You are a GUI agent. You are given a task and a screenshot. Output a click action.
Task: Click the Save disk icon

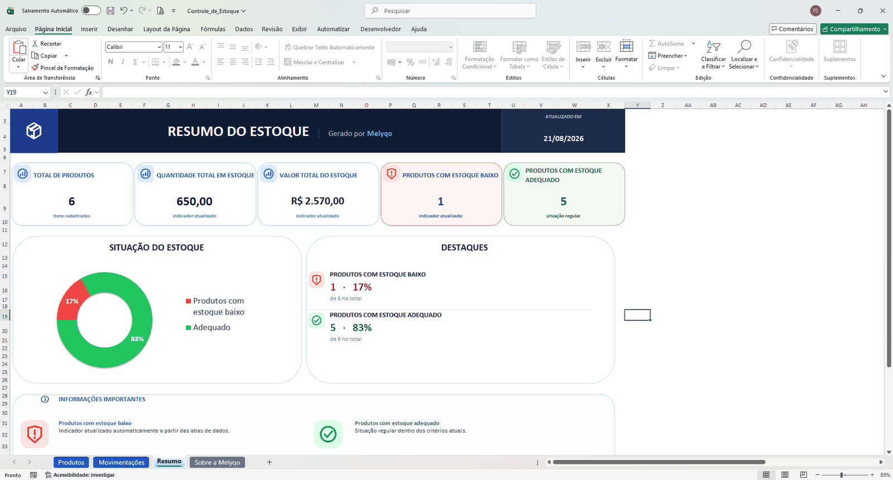(x=111, y=11)
